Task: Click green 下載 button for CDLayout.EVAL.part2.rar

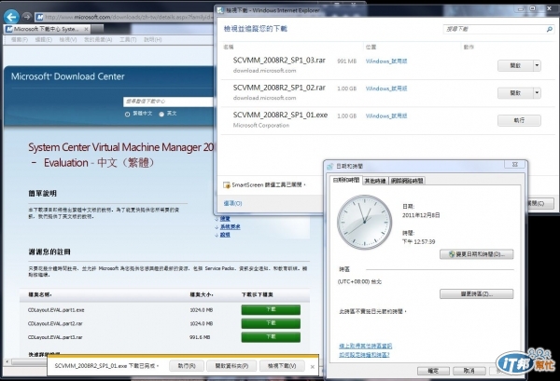Action: tap(271, 323)
